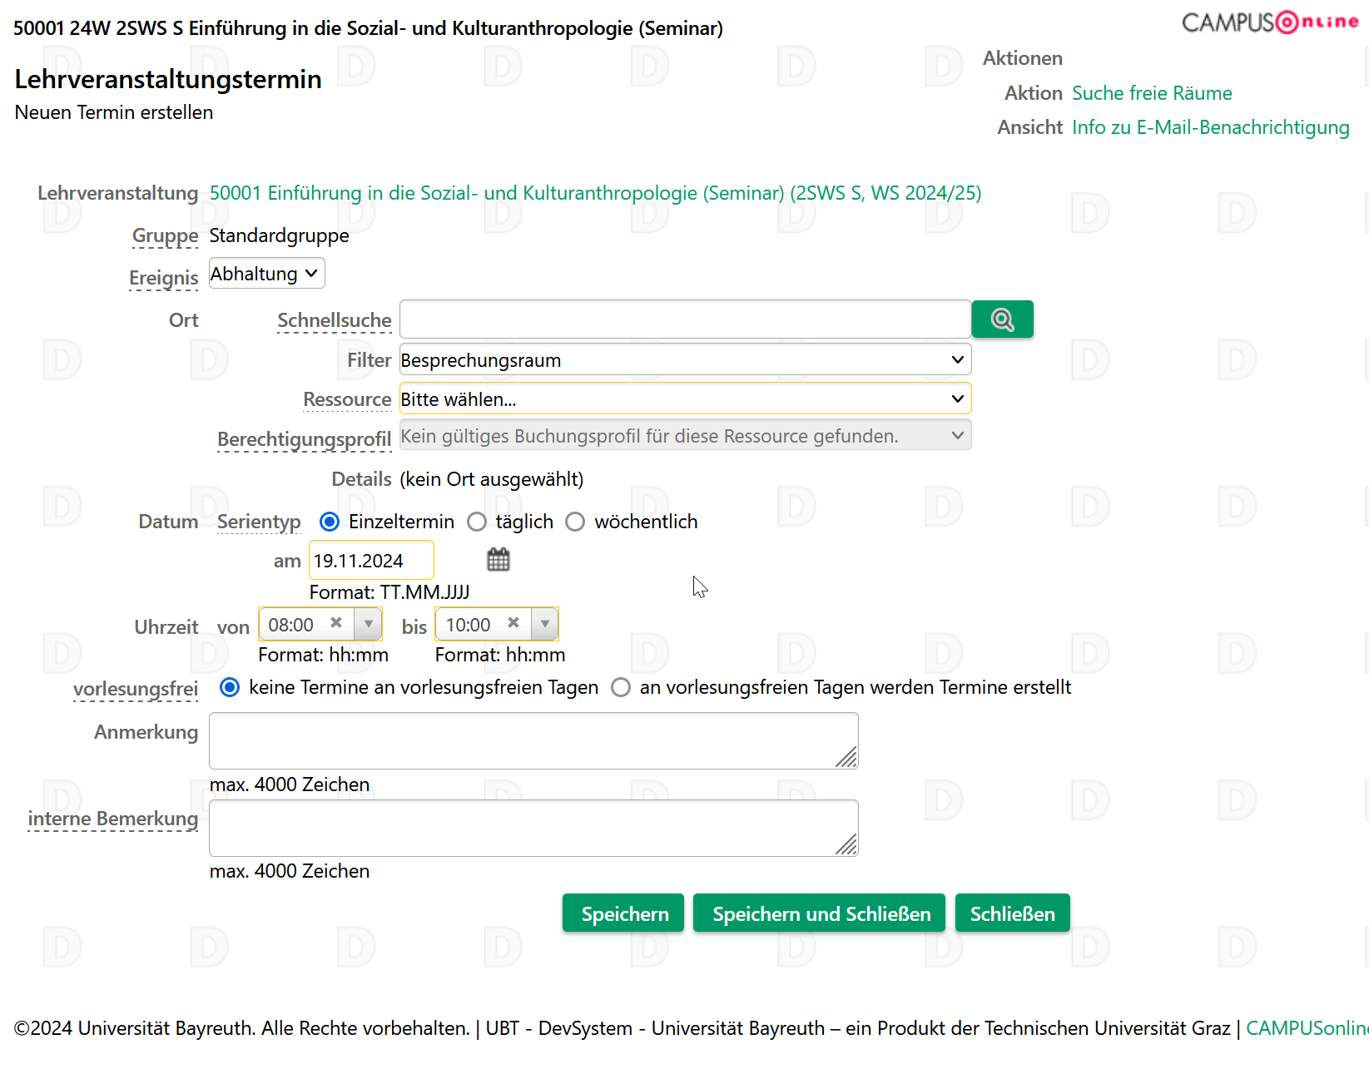Screen dimensions: 1369x1069
Task: Grab the Anmerkung textarea resize handle
Action: pos(847,758)
